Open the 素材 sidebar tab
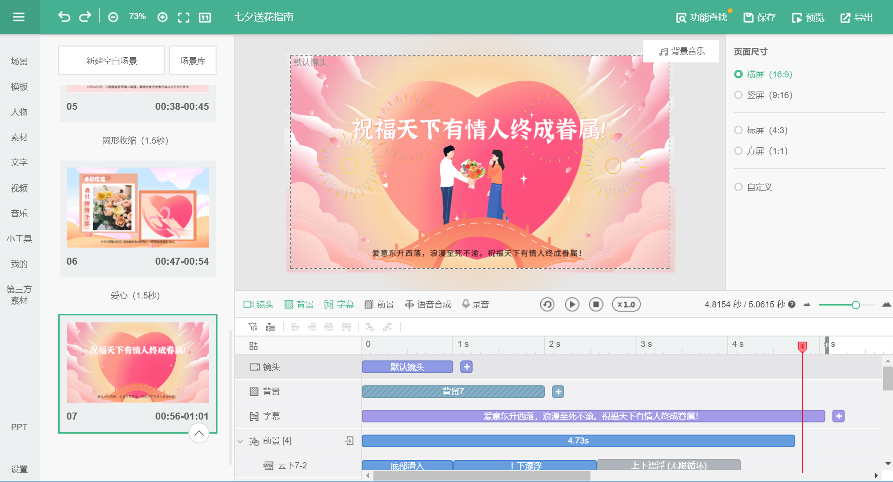This screenshot has height=482, width=893. 19,137
